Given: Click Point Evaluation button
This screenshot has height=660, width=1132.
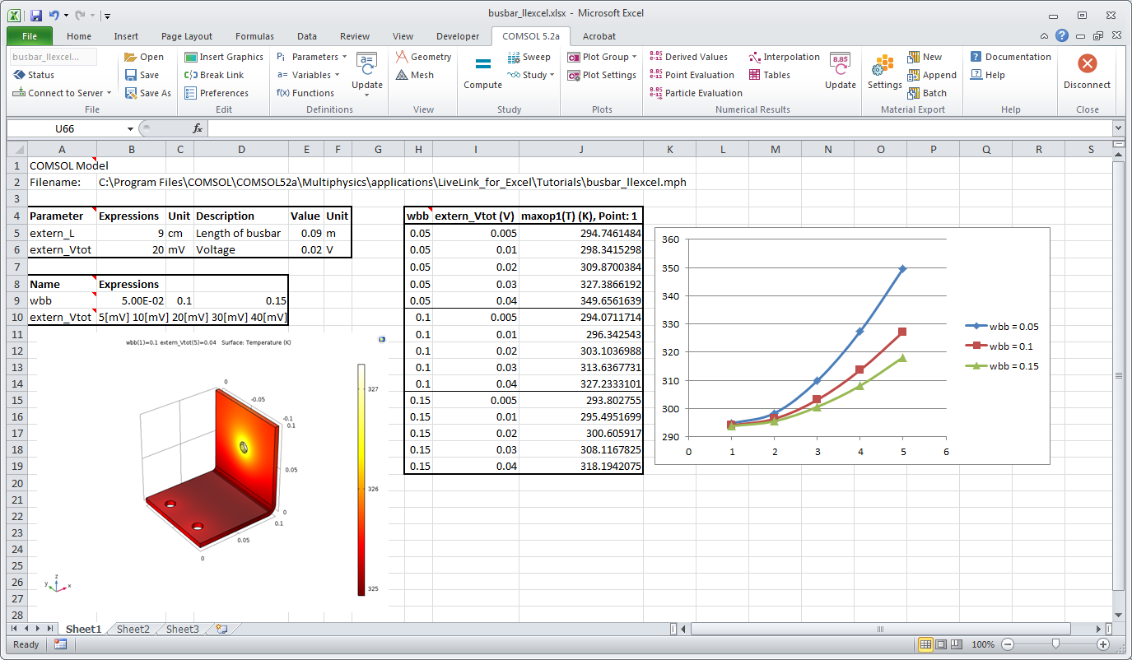Looking at the screenshot, I should [692, 75].
